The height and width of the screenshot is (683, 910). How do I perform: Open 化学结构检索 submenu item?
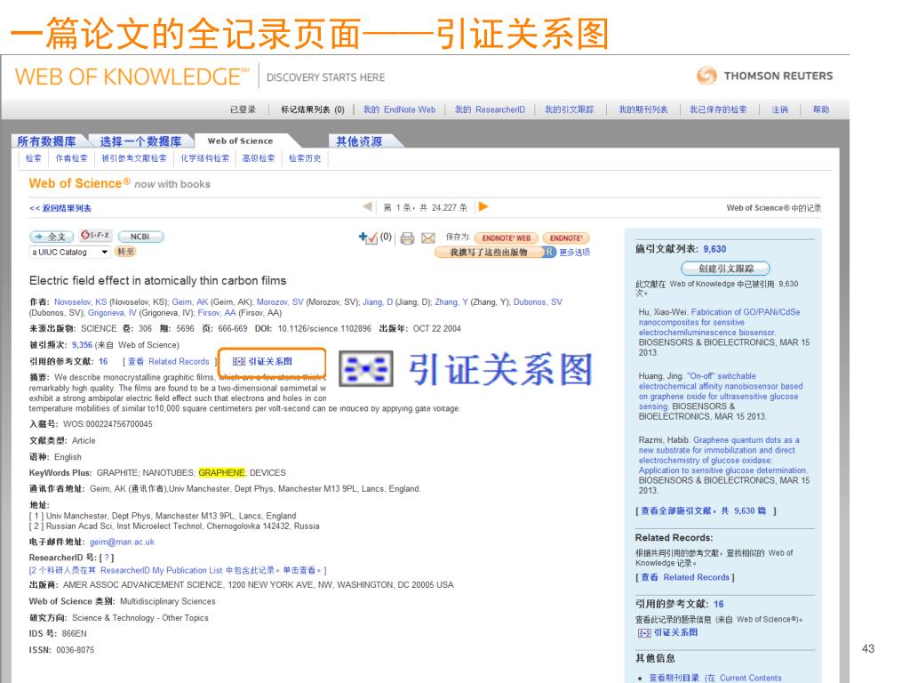(x=205, y=158)
